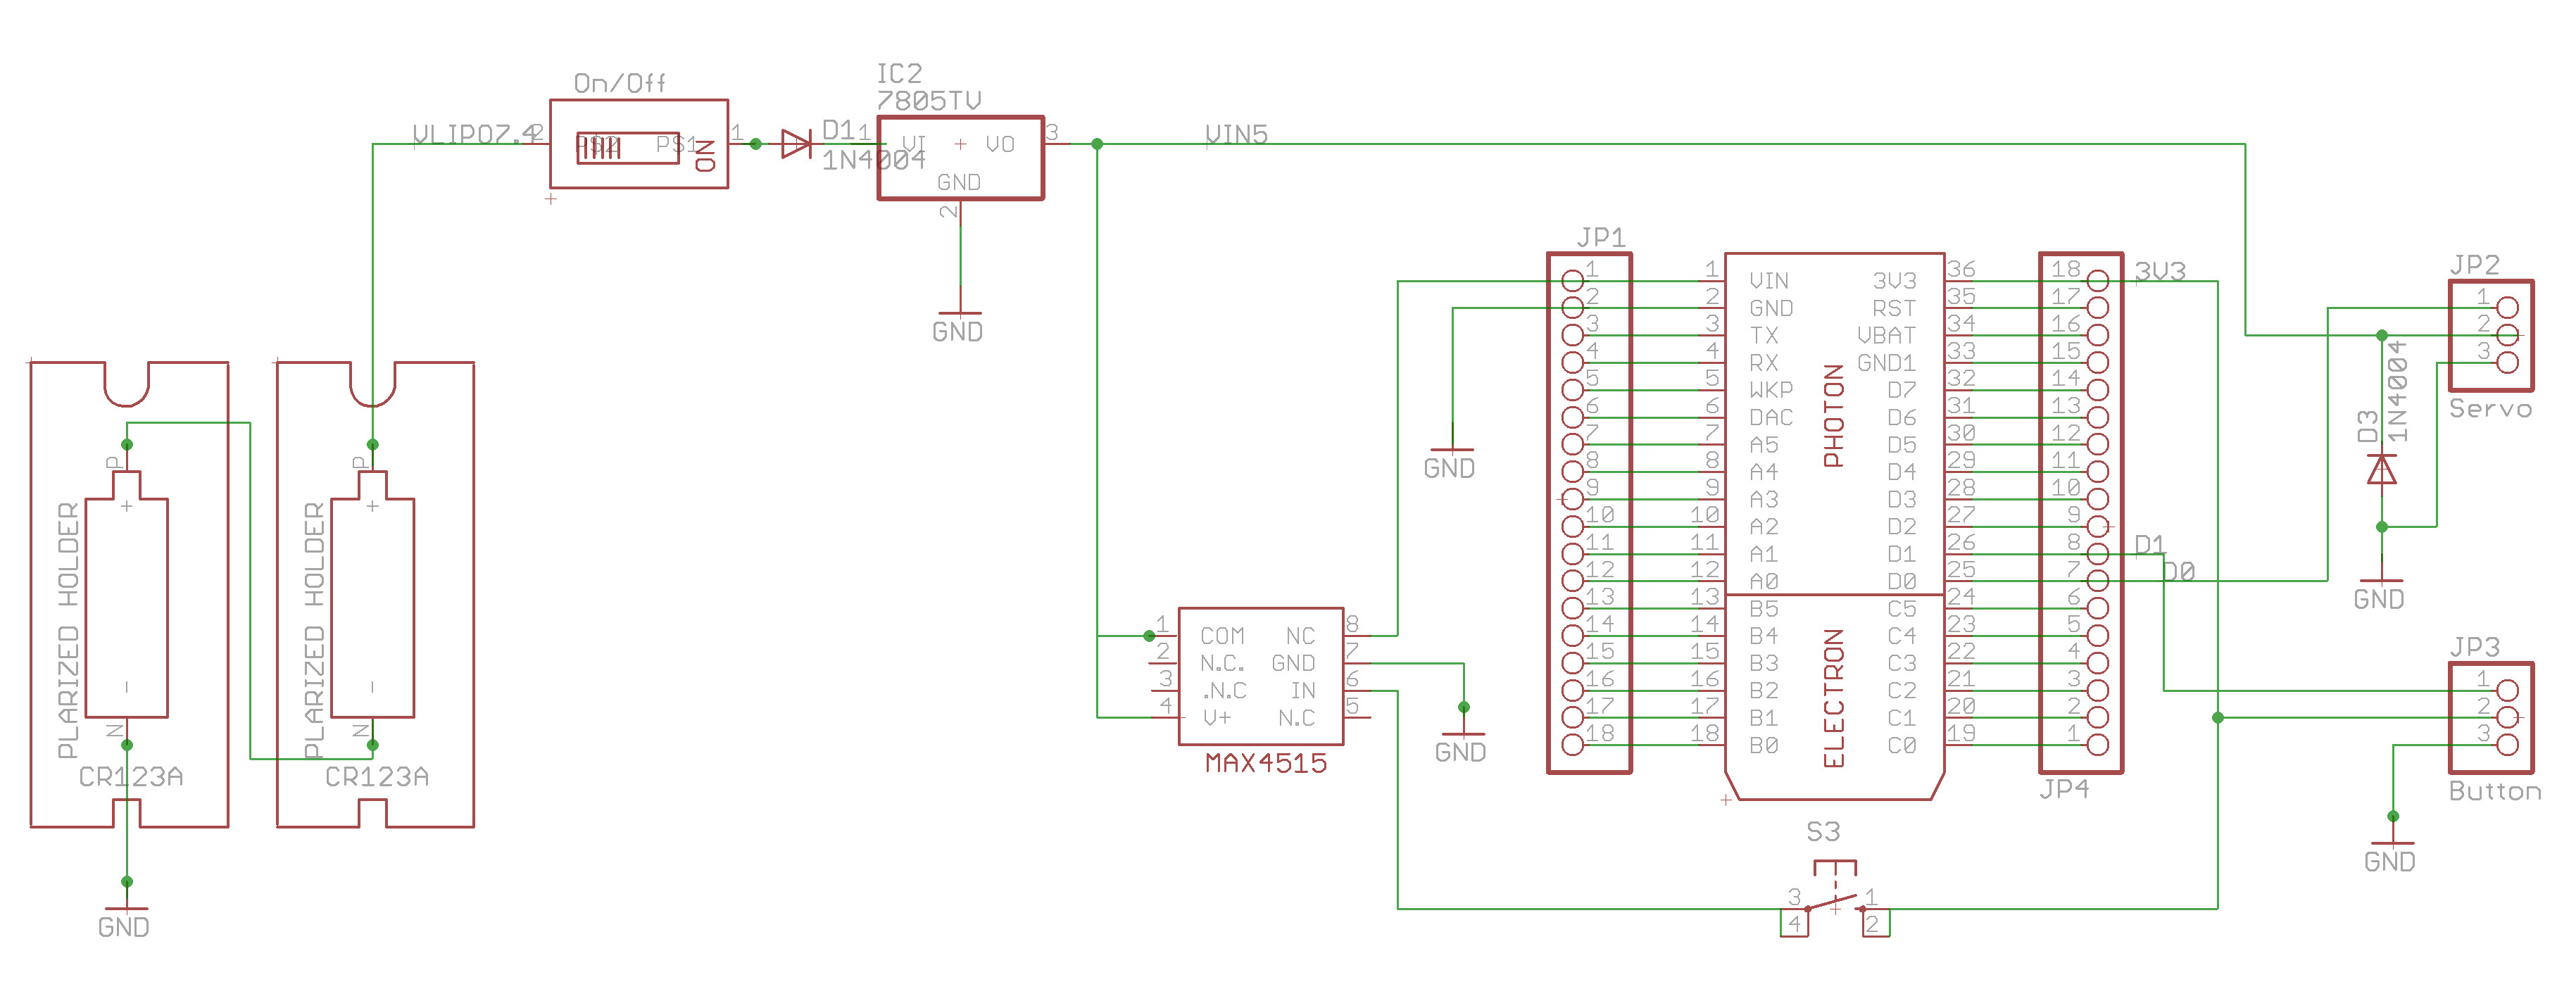Click the "ELECTRON" vertical label on the module
The width and height of the screenshot is (2576, 989).
point(1833,698)
